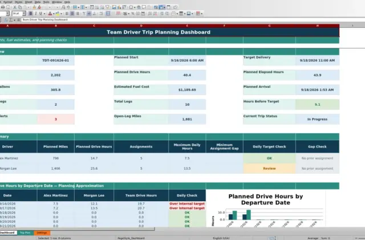Click the Print icon
The width and height of the screenshot is (365, 240).
pyautogui.click(x=3, y=7)
